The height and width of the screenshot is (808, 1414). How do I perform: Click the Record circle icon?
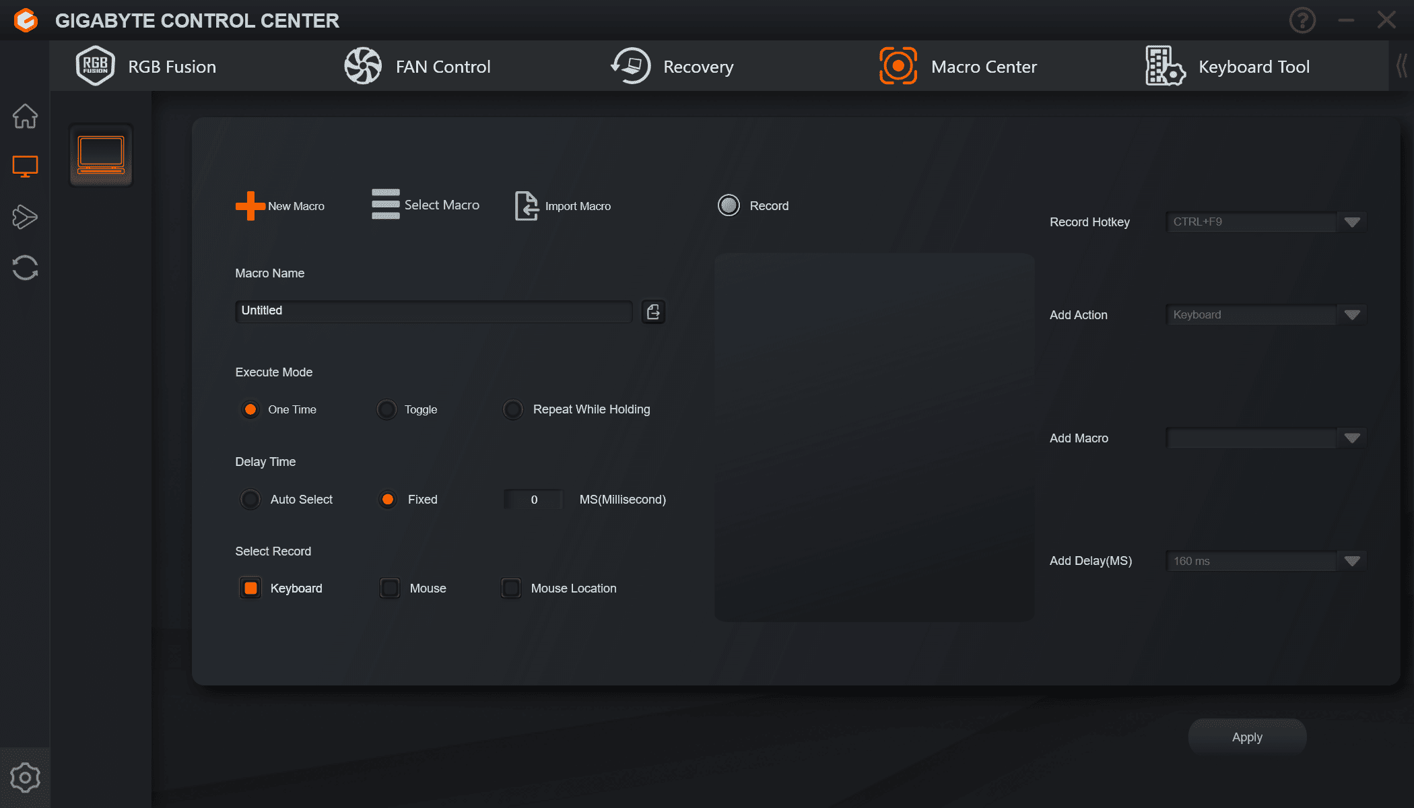(729, 205)
